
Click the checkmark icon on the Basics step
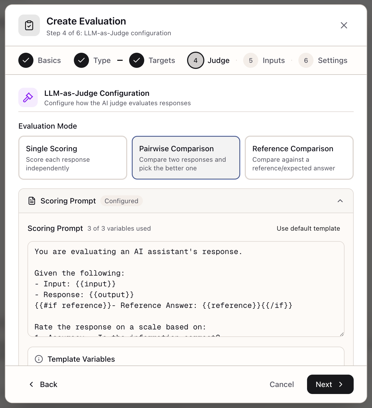point(26,60)
